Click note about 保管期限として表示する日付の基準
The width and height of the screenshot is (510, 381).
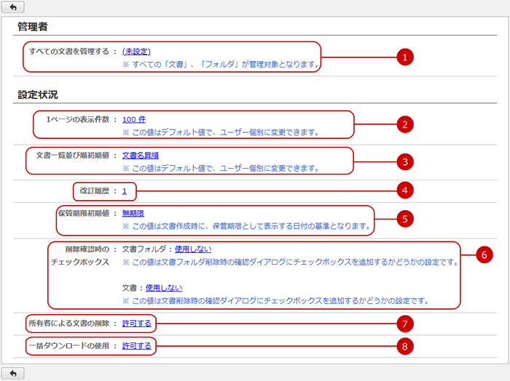(246, 226)
